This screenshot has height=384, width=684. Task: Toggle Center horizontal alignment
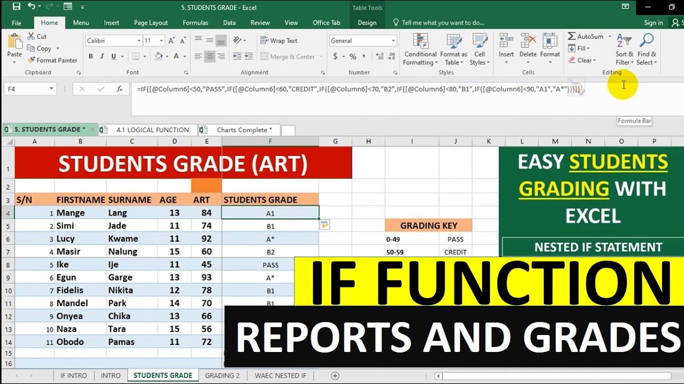(209, 57)
